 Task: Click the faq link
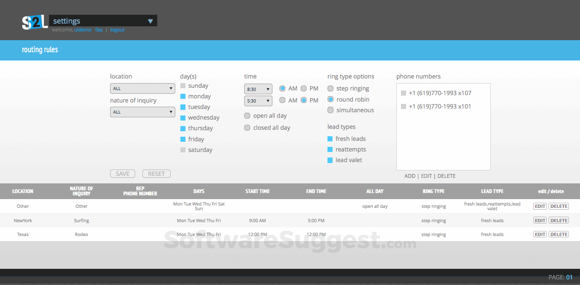99,29
